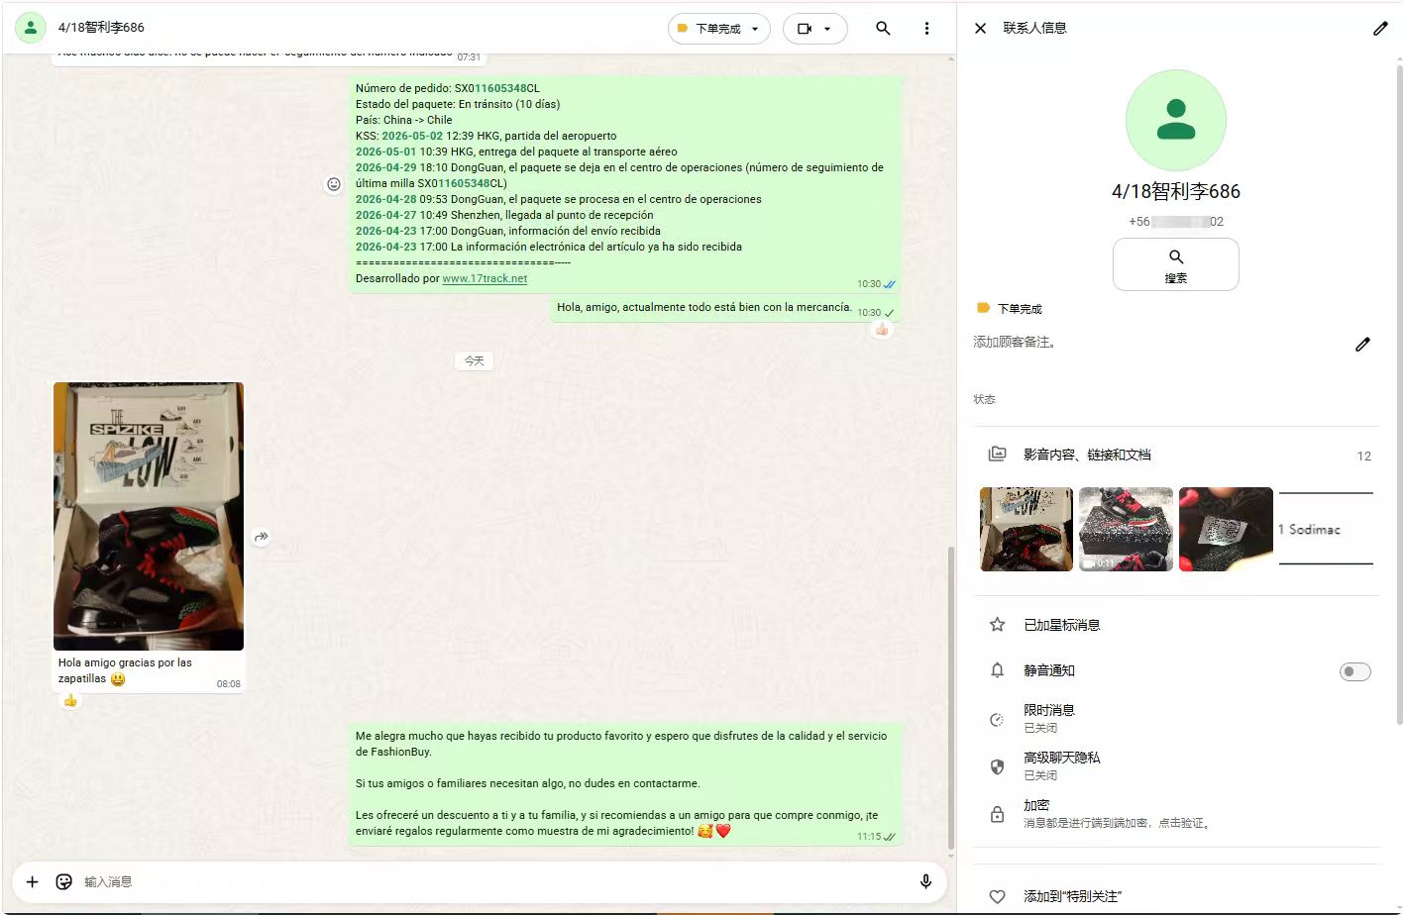The image size is (1405, 915).
Task: Click media icon beside 影音内容
Action: tap(997, 455)
